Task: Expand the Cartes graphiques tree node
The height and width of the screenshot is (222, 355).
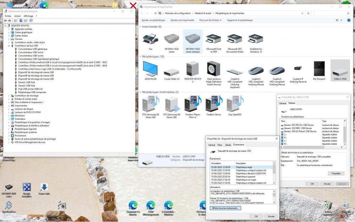Action: pos(9,32)
